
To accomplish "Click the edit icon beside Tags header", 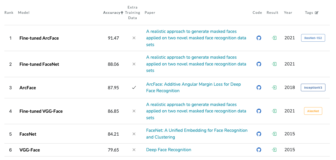I will click(316, 13).
